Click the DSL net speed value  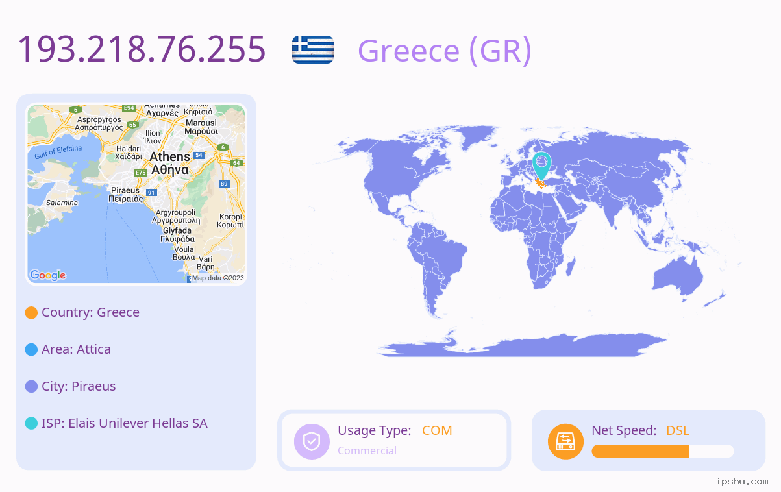(678, 430)
